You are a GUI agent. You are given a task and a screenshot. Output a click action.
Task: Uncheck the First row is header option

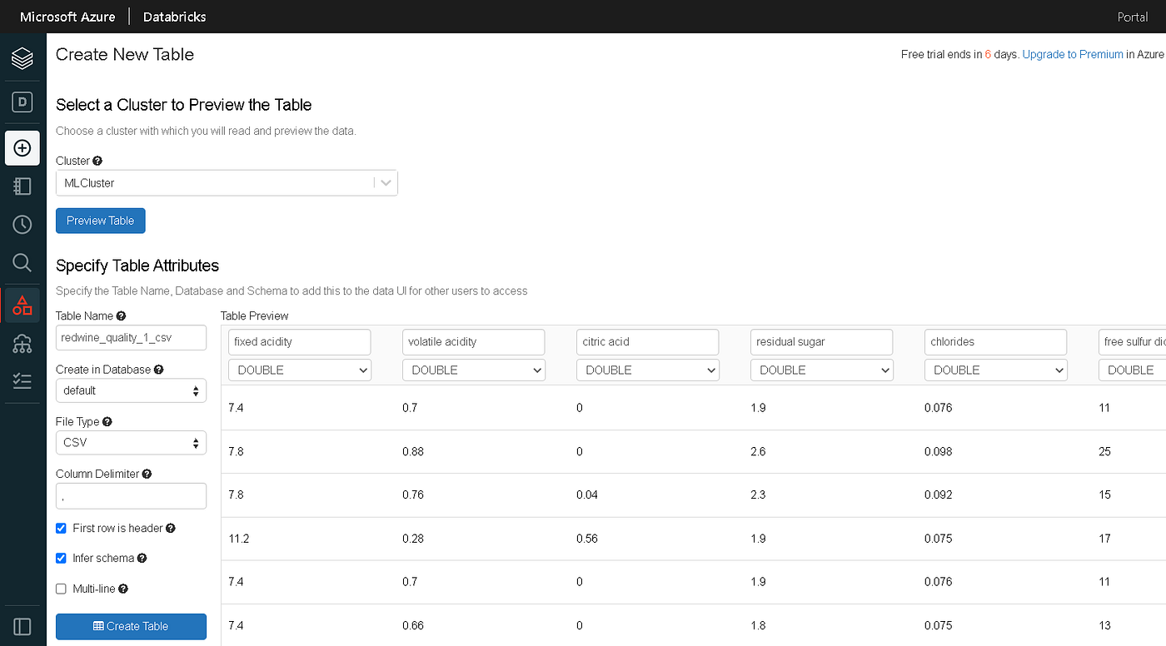click(61, 528)
